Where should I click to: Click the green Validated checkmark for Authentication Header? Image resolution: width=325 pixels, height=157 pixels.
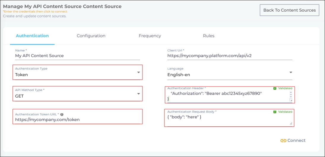[x=275, y=88]
